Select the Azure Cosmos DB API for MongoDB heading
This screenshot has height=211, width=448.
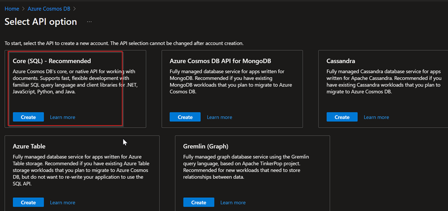click(220, 61)
